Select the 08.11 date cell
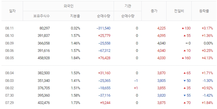The width and height of the screenshot is (217, 109). [9, 28]
